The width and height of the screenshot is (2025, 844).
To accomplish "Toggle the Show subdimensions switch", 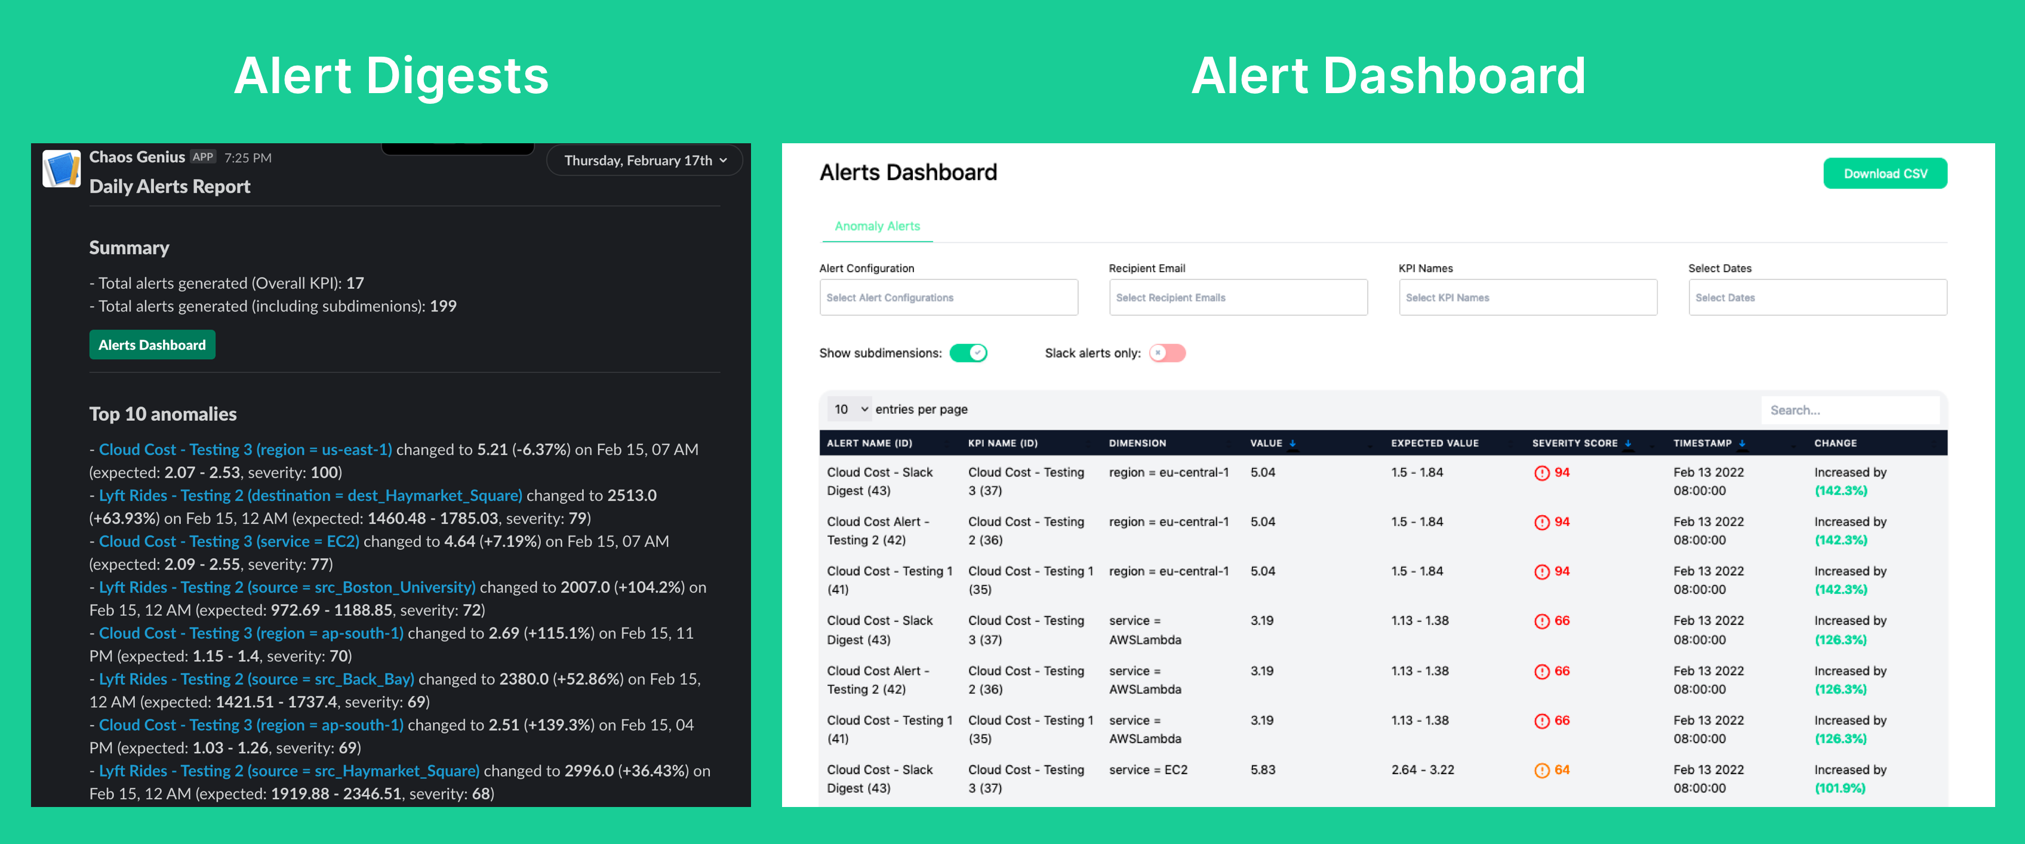I will pyautogui.click(x=968, y=353).
